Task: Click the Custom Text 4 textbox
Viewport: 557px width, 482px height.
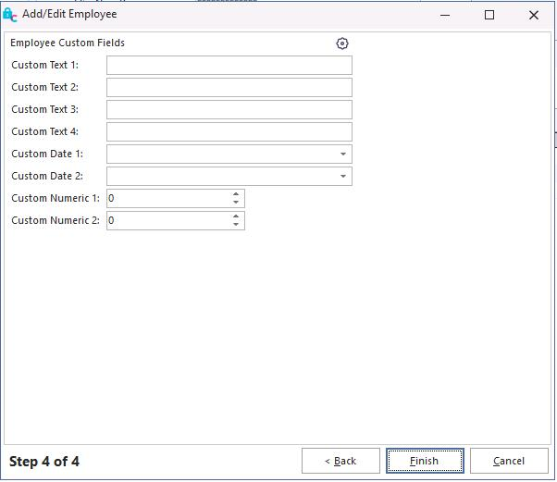Action: pyautogui.click(x=229, y=132)
